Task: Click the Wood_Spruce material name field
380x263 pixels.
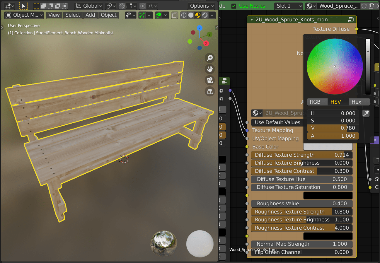Action: point(339,6)
